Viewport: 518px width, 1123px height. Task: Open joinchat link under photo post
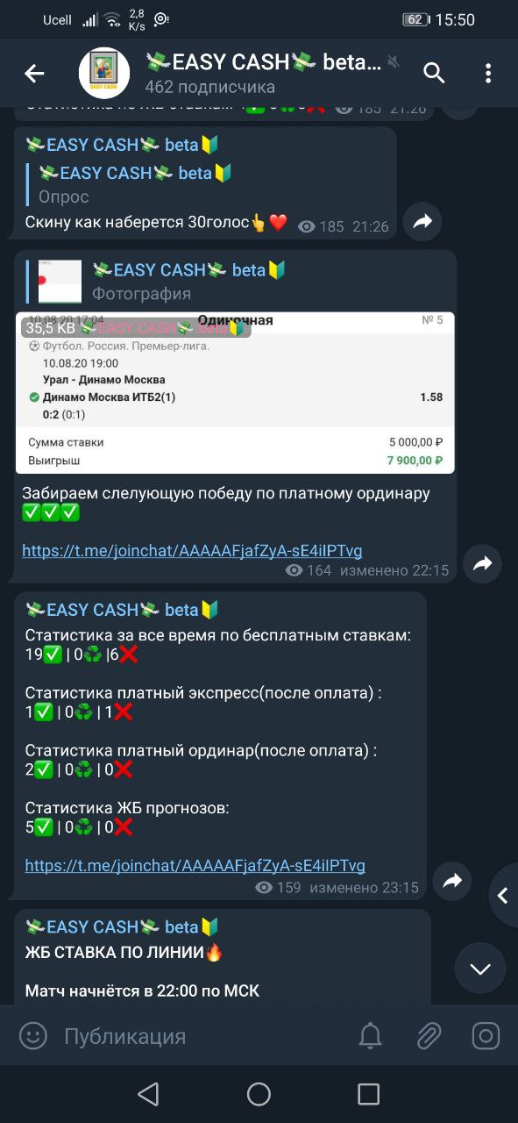point(192,551)
